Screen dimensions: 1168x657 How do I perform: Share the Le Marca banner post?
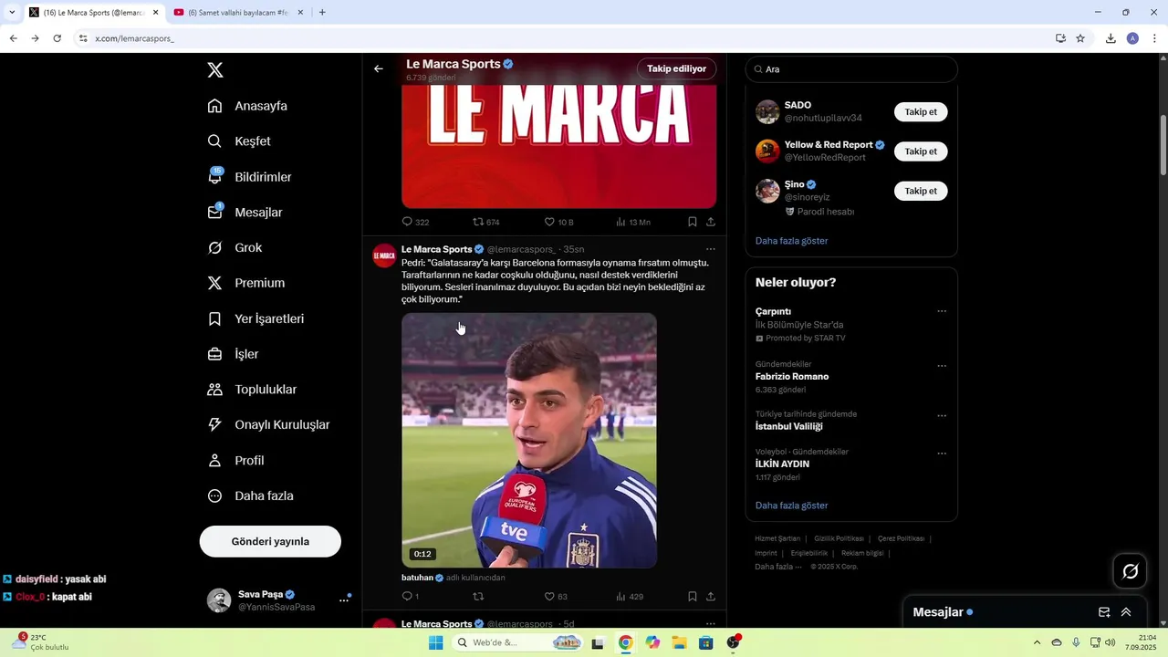(x=711, y=222)
